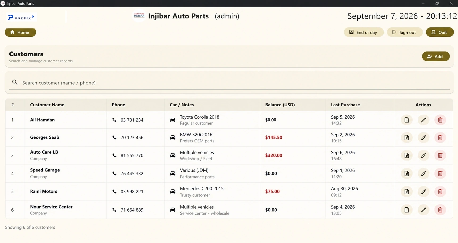The image size is (458, 243).
Task: Open statement icon for Auto Care LB
Action: point(407,155)
